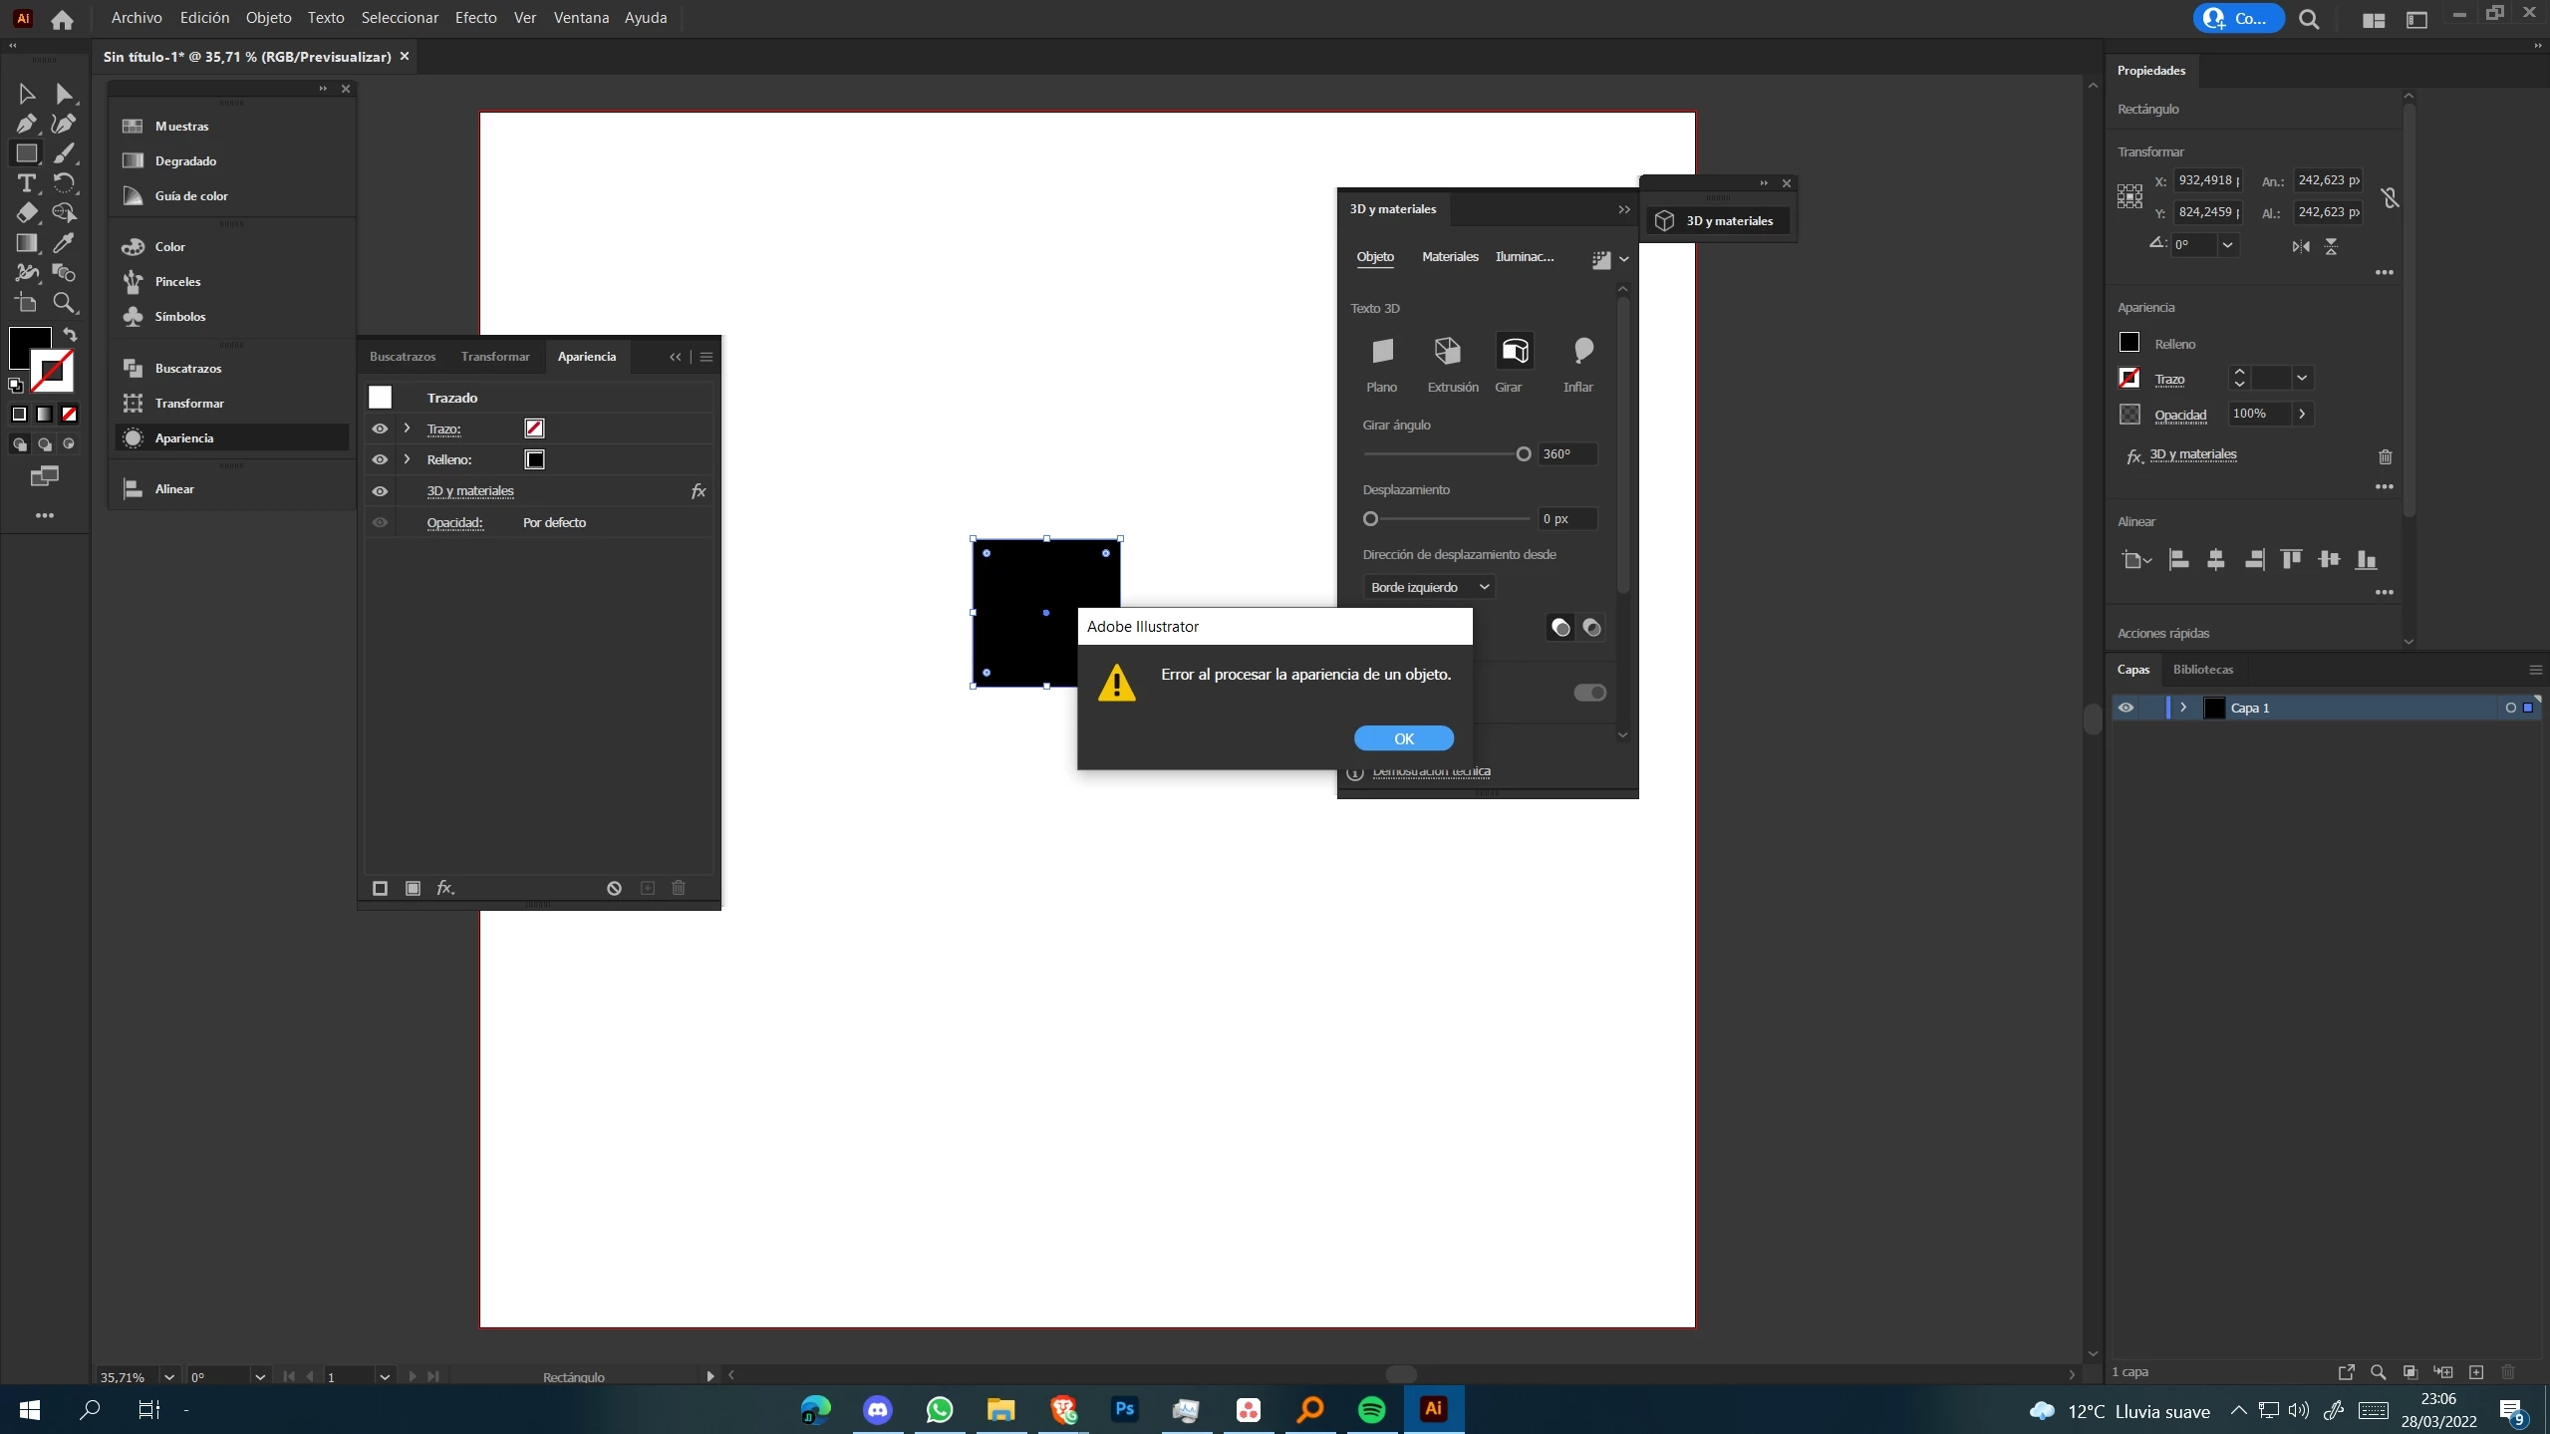Select the Pen tool in toolbar
This screenshot has width=2550, height=1434.
[x=26, y=124]
